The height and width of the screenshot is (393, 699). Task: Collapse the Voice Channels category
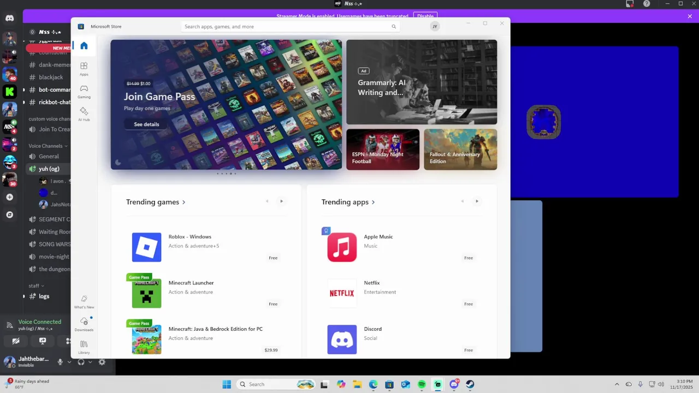48,146
